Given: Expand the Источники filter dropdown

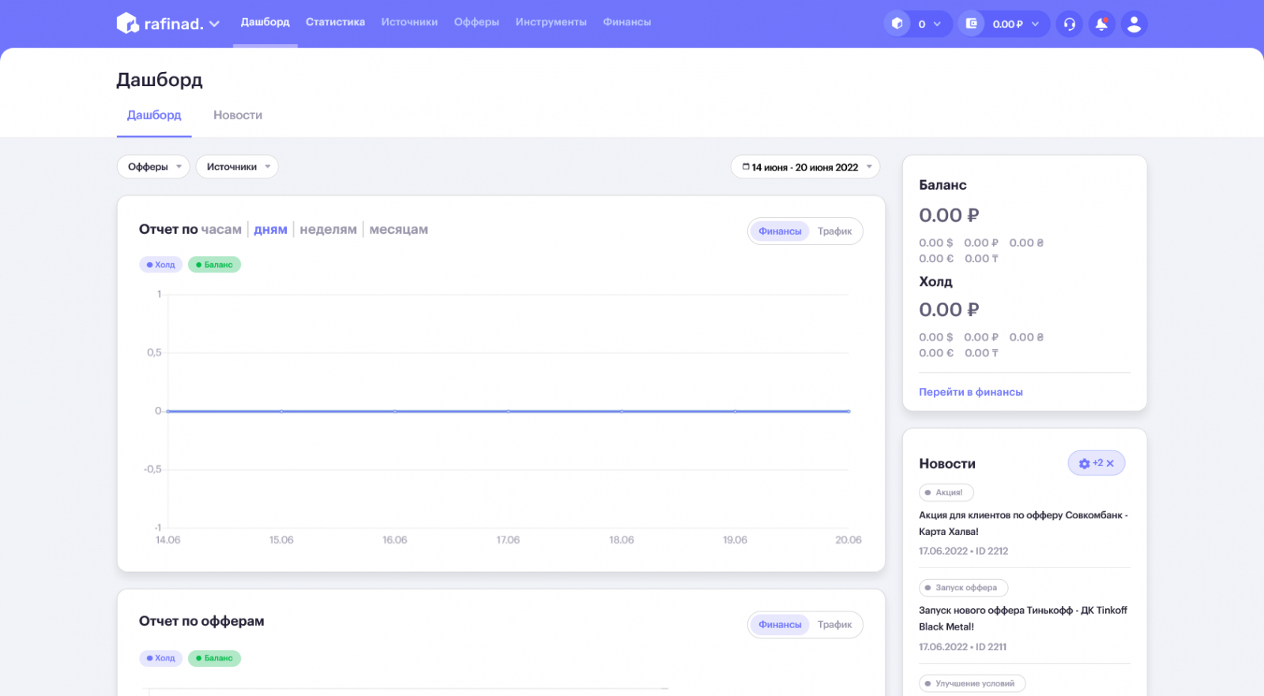Looking at the screenshot, I should tap(237, 167).
